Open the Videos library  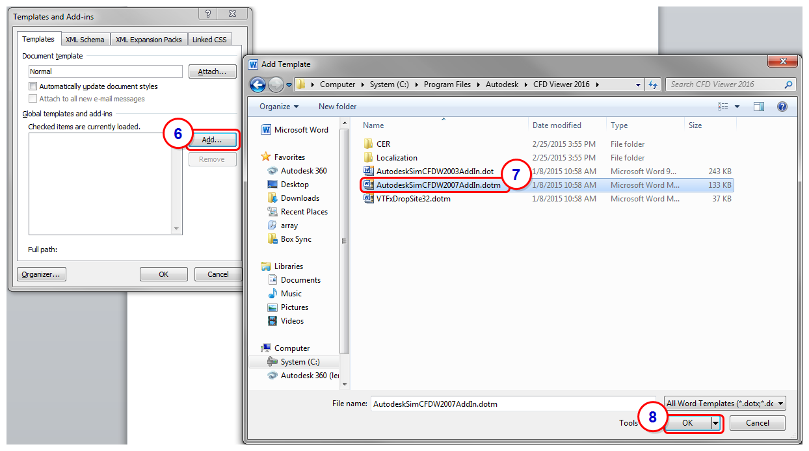[285, 321]
